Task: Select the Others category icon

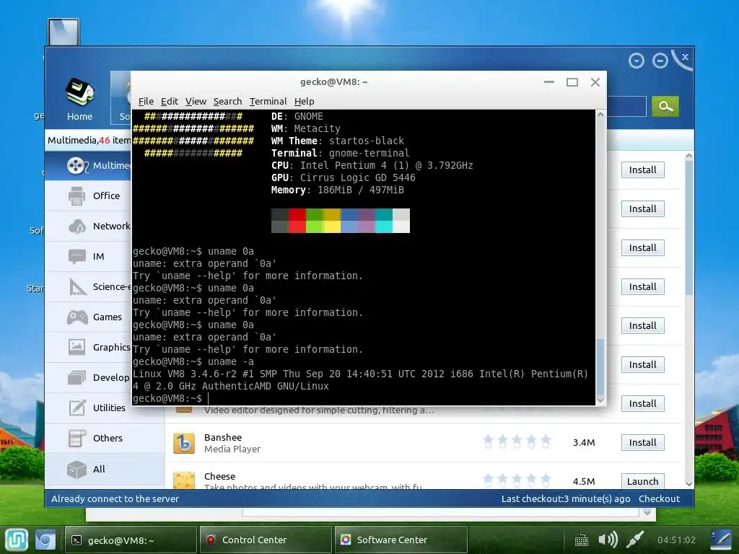Action: coord(76,438)
